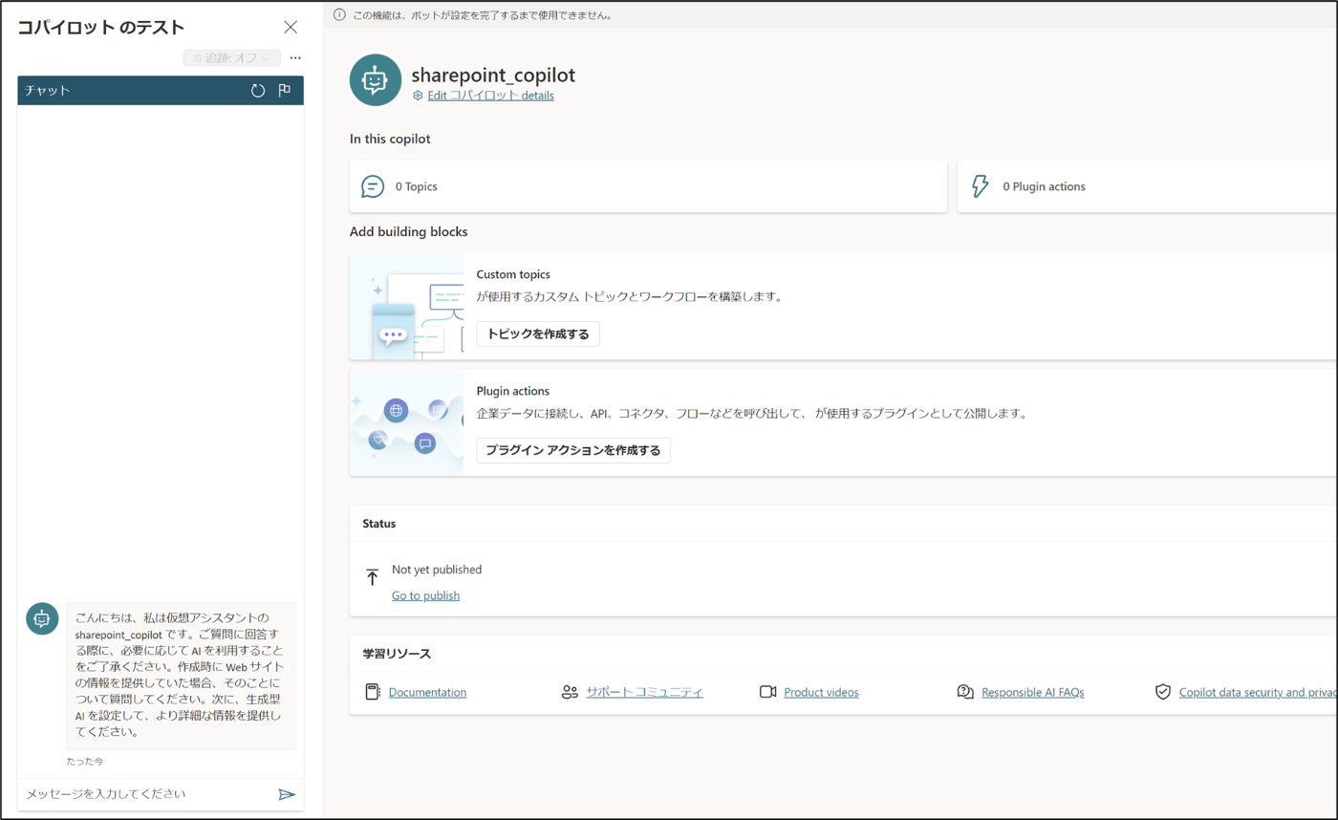Click プラグイン アクションを作成する button

click(573, 450)
